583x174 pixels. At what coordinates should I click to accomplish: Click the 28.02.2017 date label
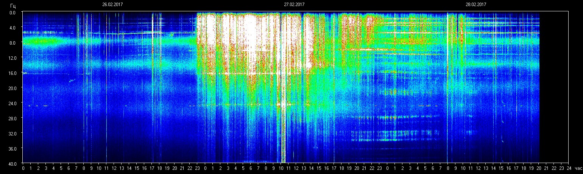coord(476,5)
